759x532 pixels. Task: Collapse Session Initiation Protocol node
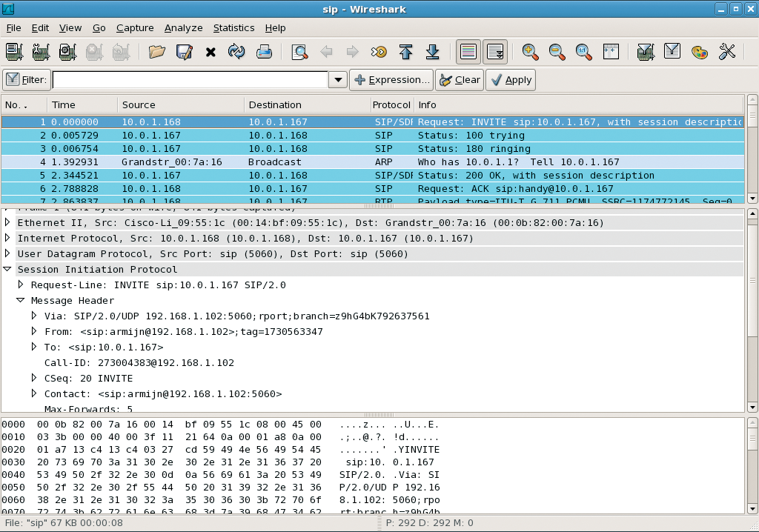tap(7, 269)
